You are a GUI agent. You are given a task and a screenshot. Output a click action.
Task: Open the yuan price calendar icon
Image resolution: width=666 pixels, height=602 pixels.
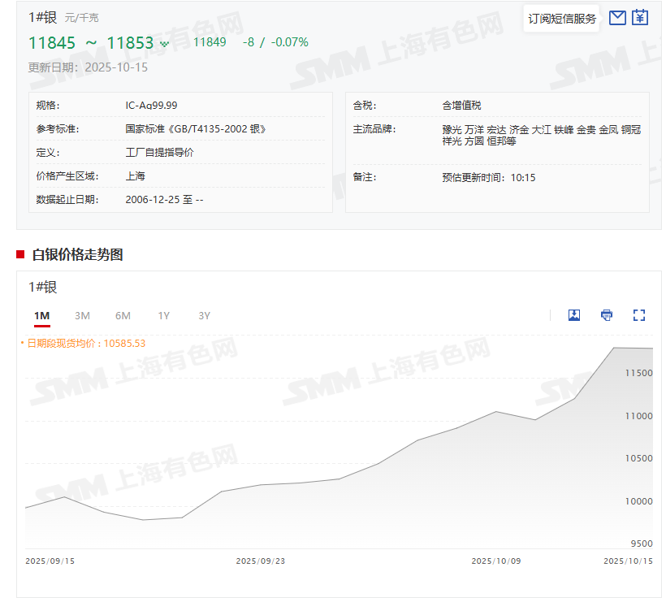tap(640, 17)
